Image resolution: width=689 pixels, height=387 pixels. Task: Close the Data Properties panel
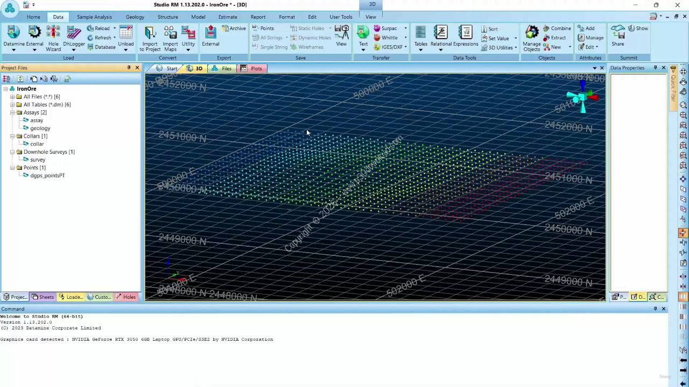664,68
